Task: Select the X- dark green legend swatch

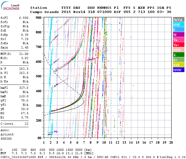Action: tap(179, 55)
